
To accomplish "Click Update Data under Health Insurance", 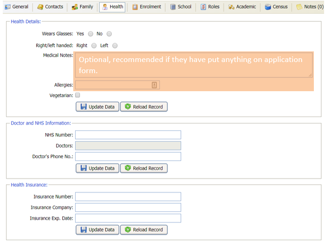I will pos(97,230).
